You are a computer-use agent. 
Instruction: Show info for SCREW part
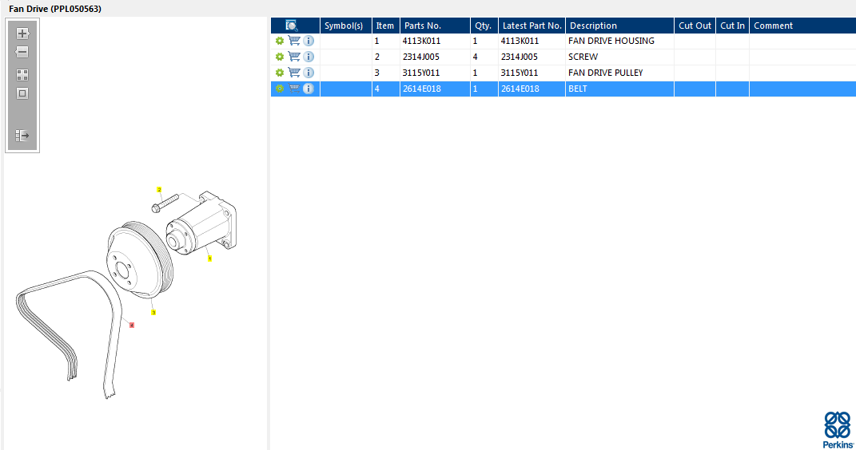click(309, 57)
